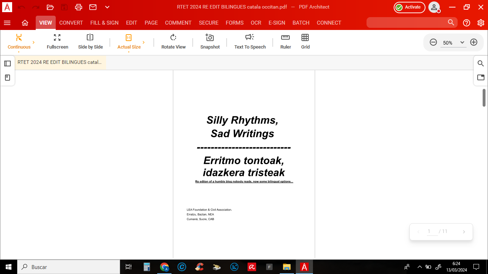Image resolution: width=488 pixels, height=274 pixels.
Task: Go to next page arrow
Action: tap(464, 232)
